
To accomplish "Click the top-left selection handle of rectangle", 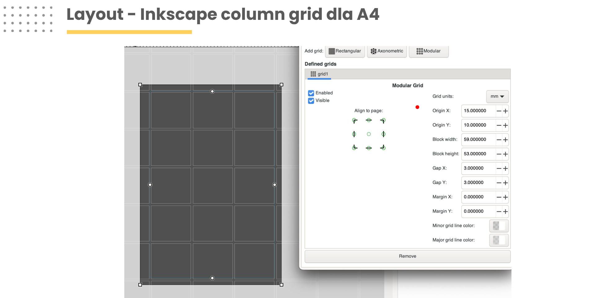I will coord(140,85).
